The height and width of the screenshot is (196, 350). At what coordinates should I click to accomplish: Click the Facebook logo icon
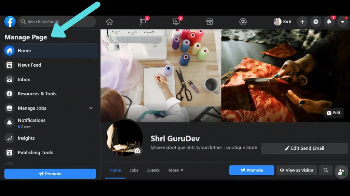click(x=10, y=21)
